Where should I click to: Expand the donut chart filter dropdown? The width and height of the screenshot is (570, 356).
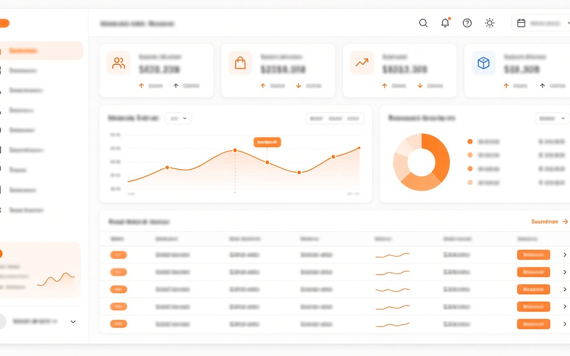point(552,118)
